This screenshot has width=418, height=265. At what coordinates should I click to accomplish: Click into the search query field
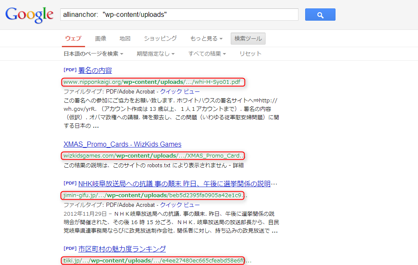179,15
